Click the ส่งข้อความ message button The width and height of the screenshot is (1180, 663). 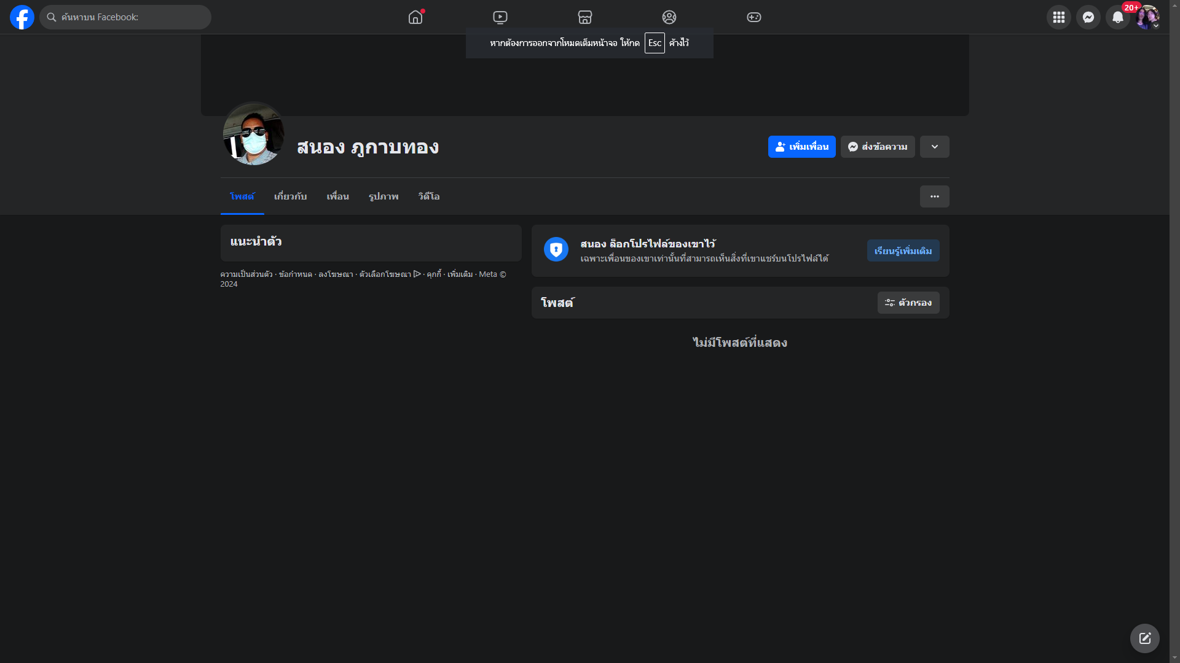tap(877, 147)
